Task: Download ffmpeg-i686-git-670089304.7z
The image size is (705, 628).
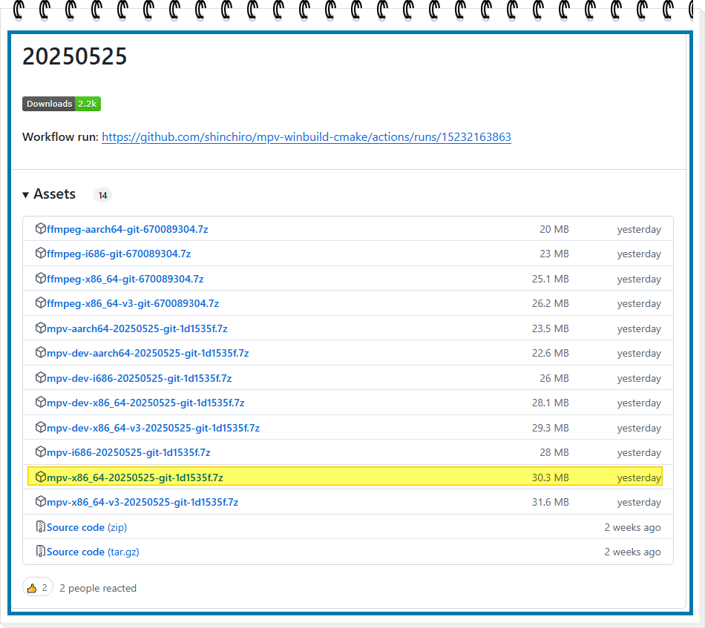Action: pyautogui.click(x=119, y=254)
